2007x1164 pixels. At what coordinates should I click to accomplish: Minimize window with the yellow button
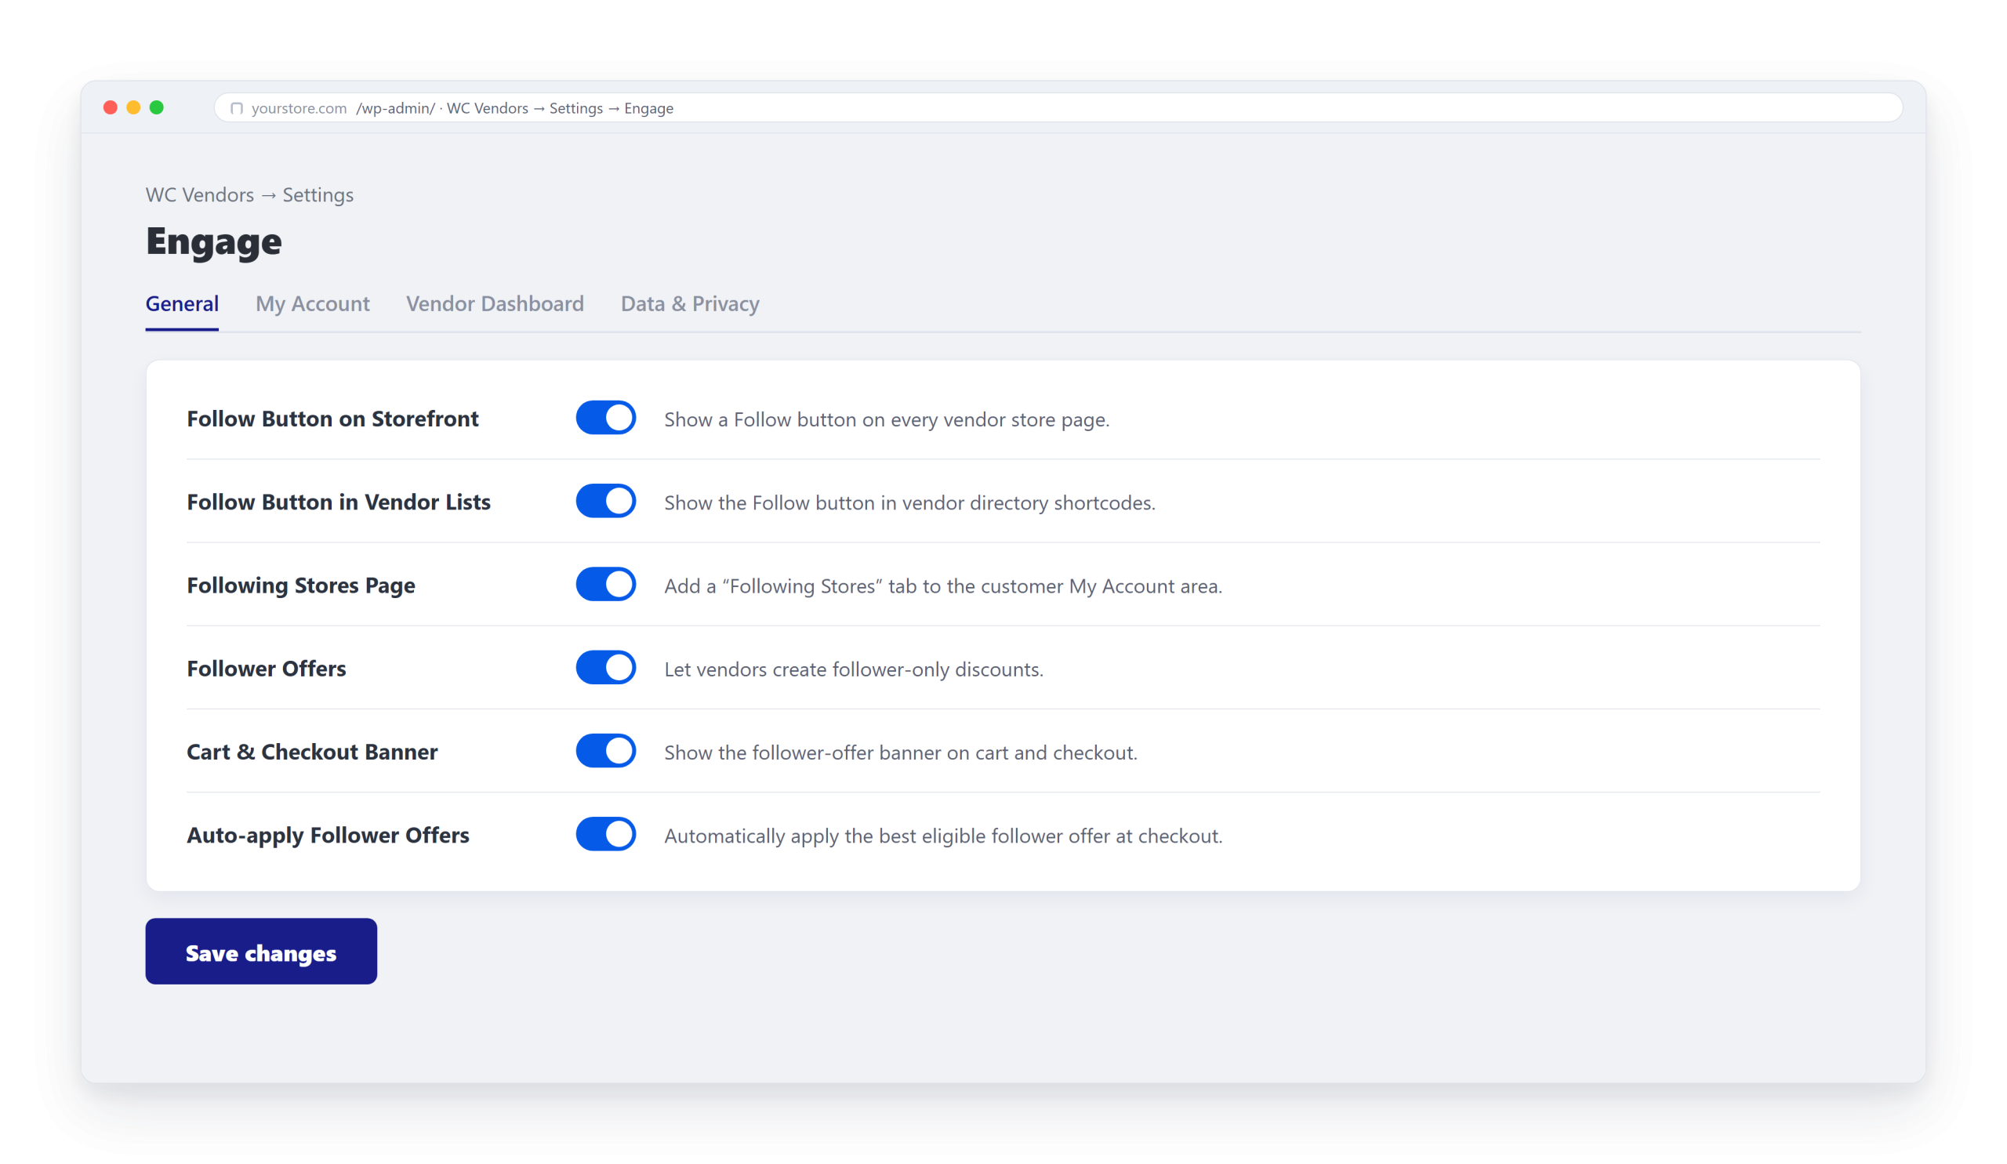(x=134, y=107)
